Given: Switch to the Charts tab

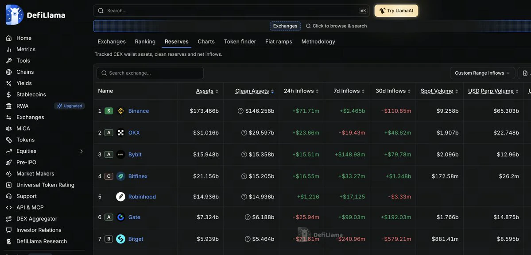Looking at the screenshot, I should tap(206, 42).
